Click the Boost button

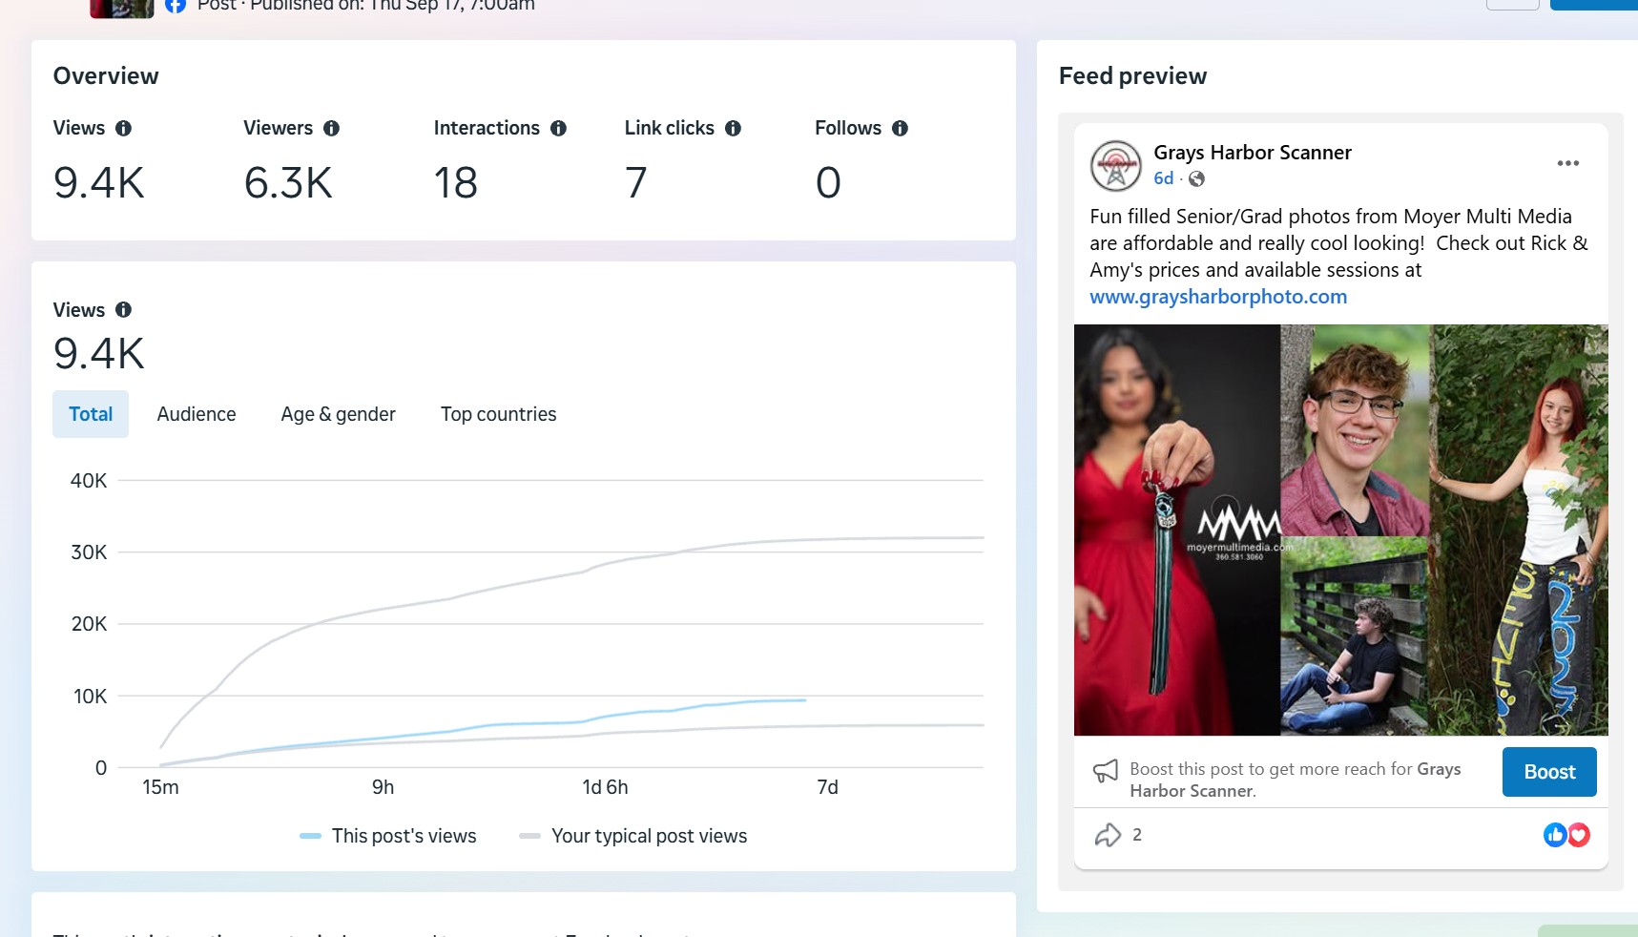pyautogui.click(x=1549, y=772)
